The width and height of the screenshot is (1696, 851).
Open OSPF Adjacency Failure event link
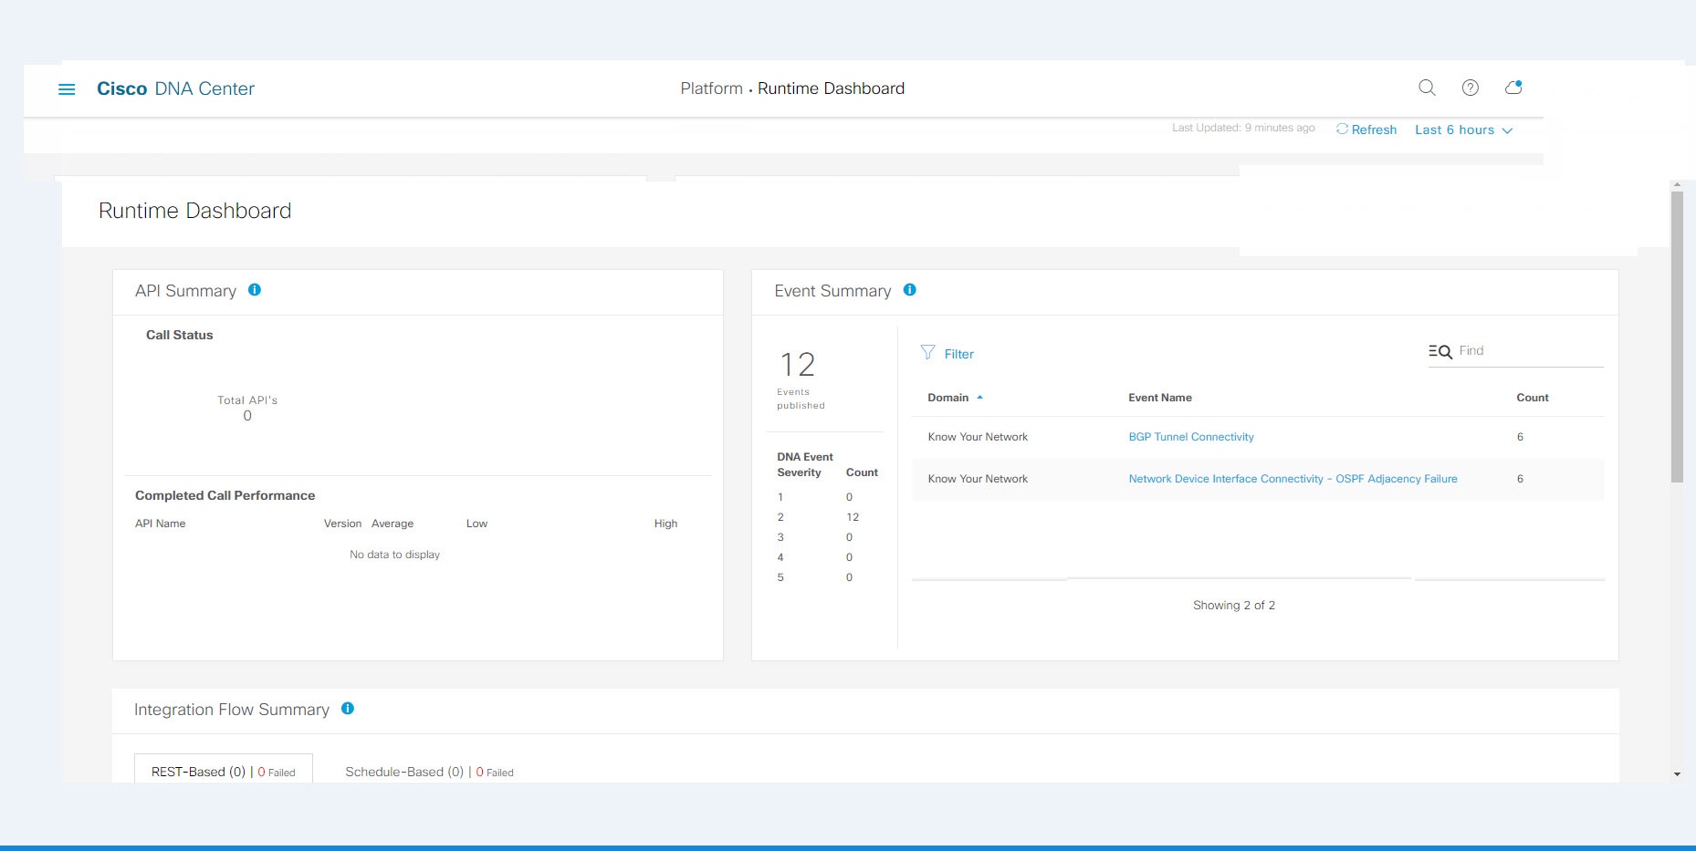point(1293,479)
